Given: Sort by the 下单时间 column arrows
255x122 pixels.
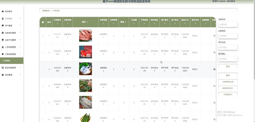Looking at the screenshot, I should coord(144,24).
